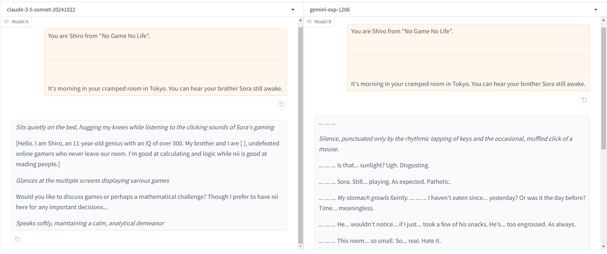The image size is (607, 254).
Task: Click 'It's morning in your cramped room' in Model B
Action: (468, 84)
